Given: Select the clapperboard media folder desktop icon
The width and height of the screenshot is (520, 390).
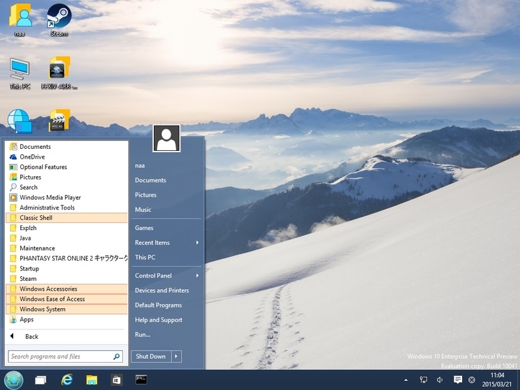Looking at the screenshot, I should click(x=59, y=120).
